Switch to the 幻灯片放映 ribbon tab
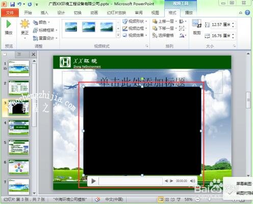The width and height of the screenshot is (253, 204). coord(116,13)
